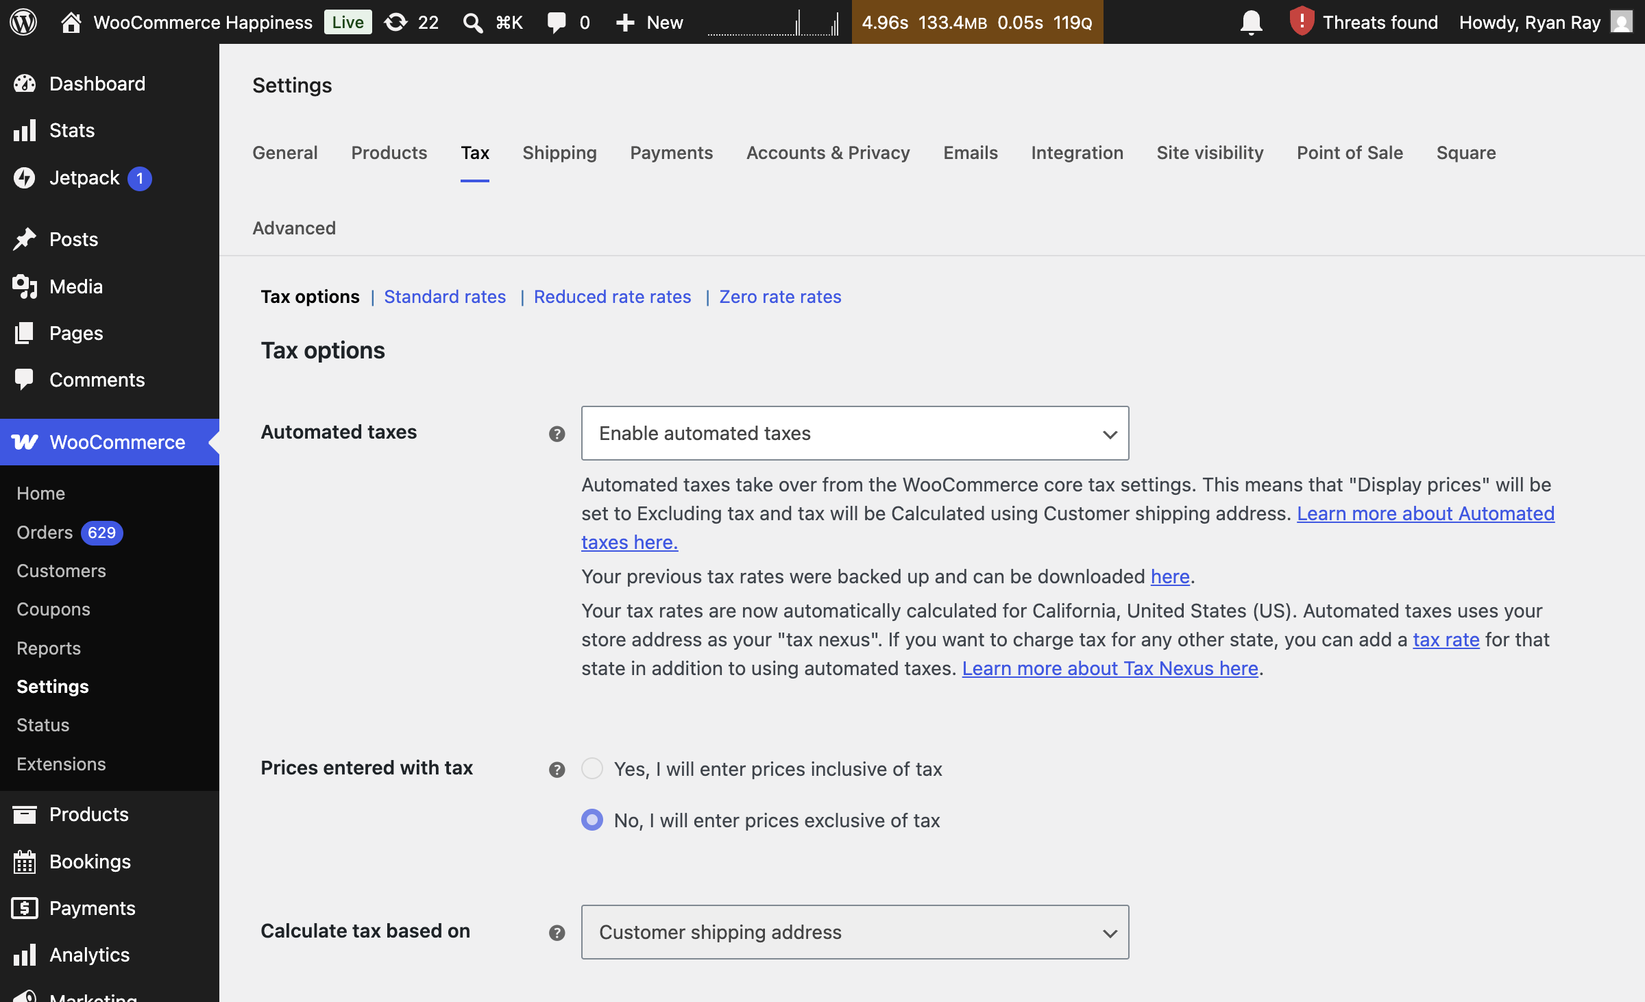1645x1002 pixels.
Task: Switch to the General settings tab
Action: click(285, 153)
